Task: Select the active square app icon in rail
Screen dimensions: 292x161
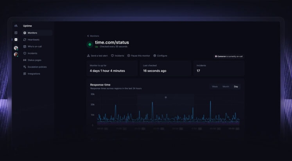Action: (16, 39)
